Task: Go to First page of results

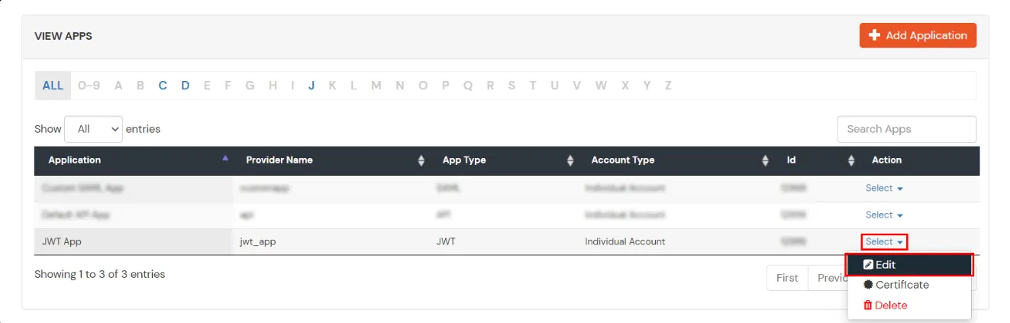Action: pyautogui.click(x=787, y=278)
